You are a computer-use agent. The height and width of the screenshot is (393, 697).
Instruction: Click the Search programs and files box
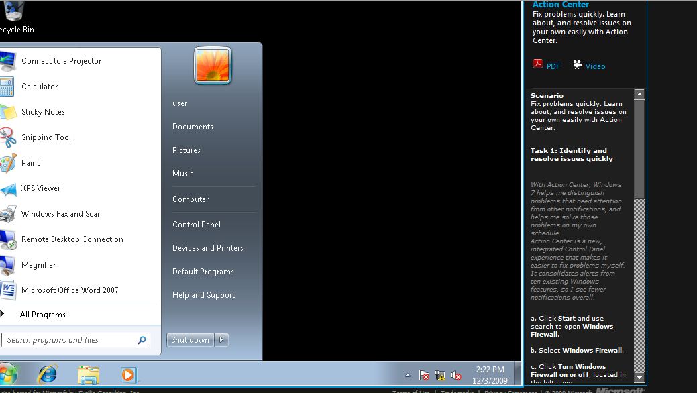pos(76,340)
